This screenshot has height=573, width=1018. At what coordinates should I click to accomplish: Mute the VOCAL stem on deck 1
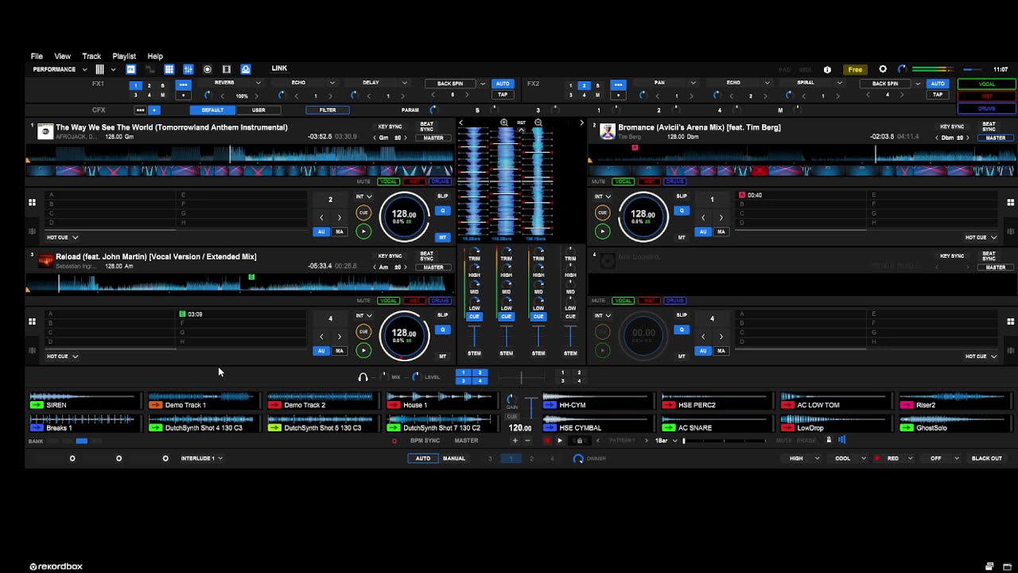[388, 181]
